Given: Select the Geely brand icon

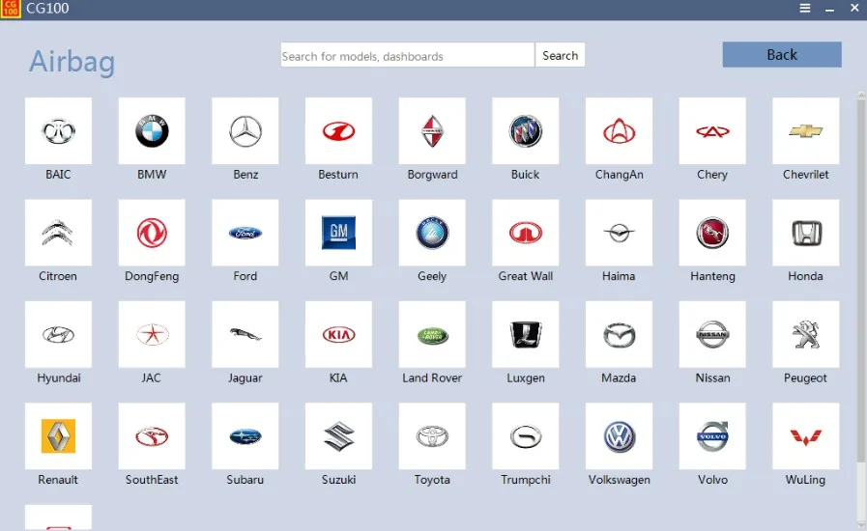Looking at the screenshot, I should coord(432,233).
